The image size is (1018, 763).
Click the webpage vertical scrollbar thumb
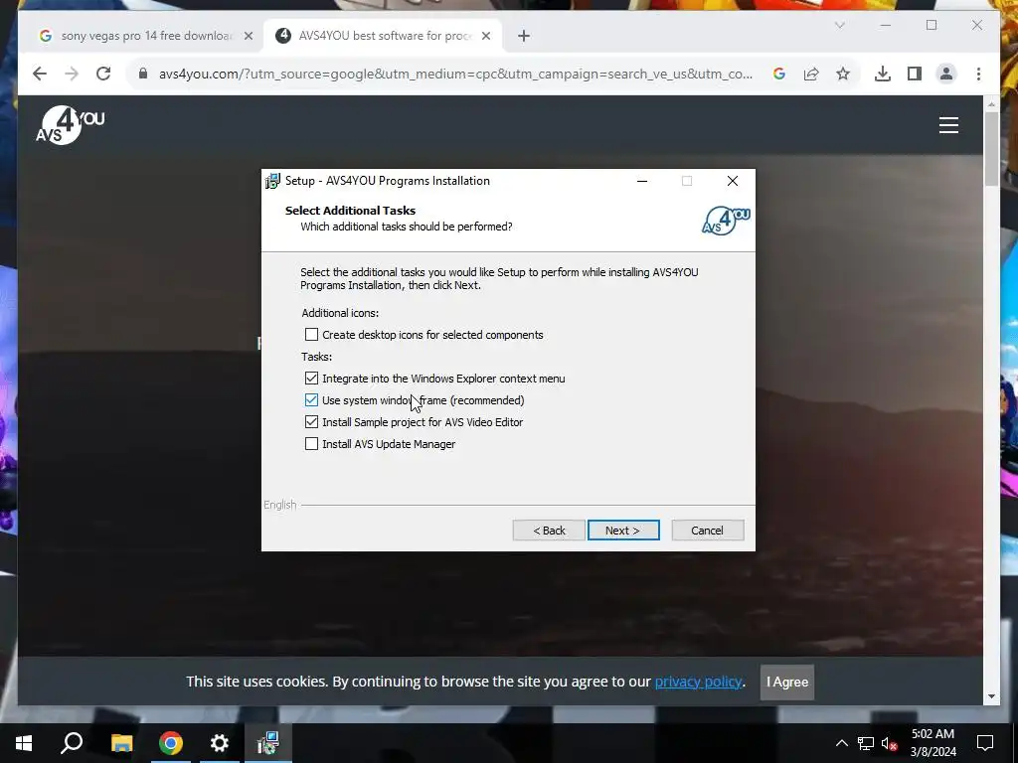[991, 149]
